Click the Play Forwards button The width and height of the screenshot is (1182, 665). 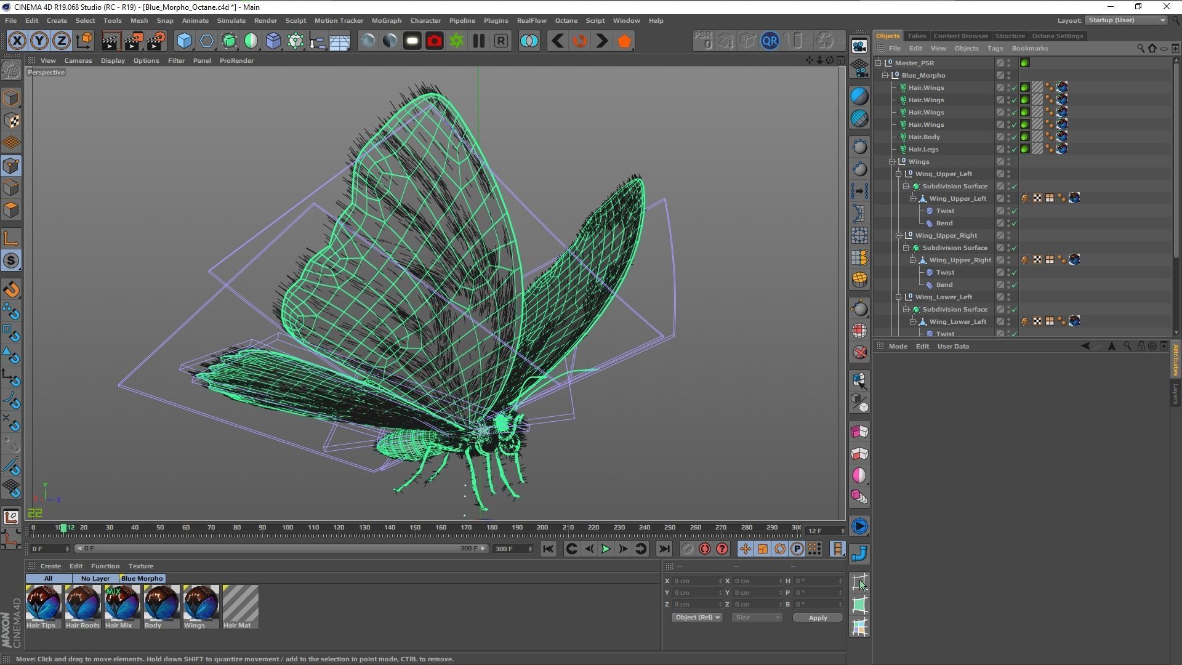(x=605, y=549)
